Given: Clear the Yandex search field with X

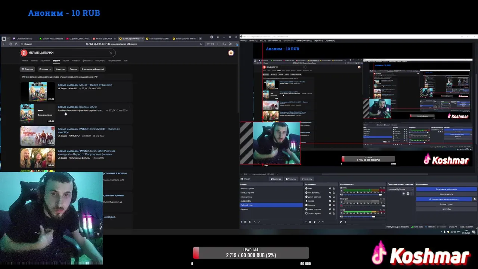Looking at the screenshot, I should pyautogui.click(x=111, y=53).
